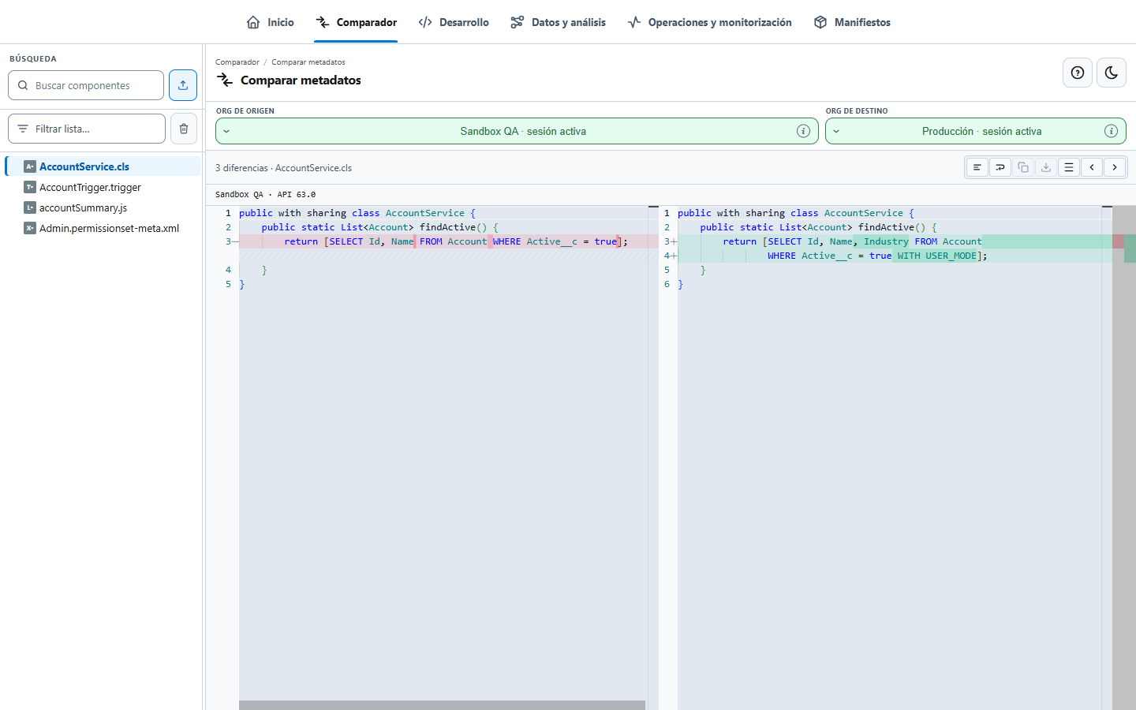Switch to the Manifiestos tab
Screen dimensions: 1136x710
(x=852, y=22)
